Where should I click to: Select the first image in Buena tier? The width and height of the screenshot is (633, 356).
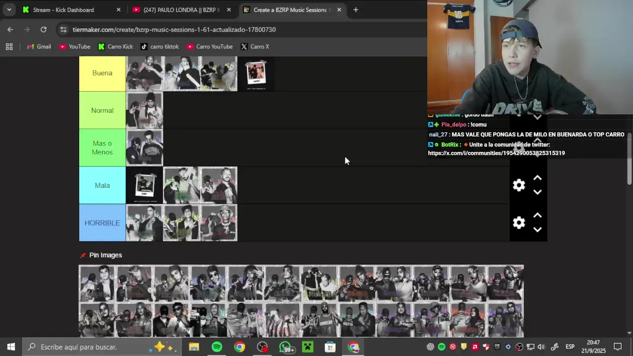(x=144, y=73)
